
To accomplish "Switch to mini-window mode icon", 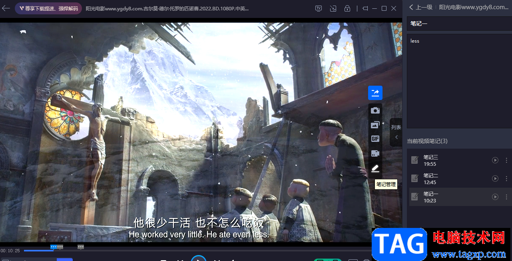I will coord(333,8).
